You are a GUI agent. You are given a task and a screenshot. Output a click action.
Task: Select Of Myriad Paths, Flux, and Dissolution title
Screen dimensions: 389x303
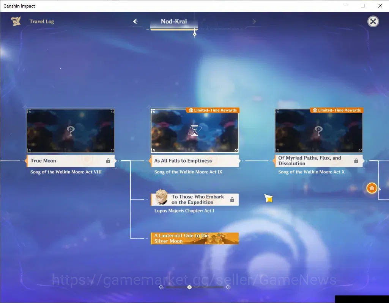click(318, 161)
